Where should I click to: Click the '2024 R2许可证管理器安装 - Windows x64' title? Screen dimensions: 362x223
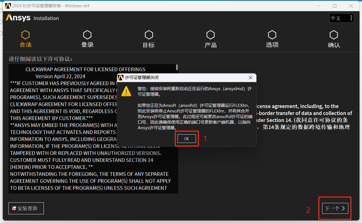coord(51,6)
